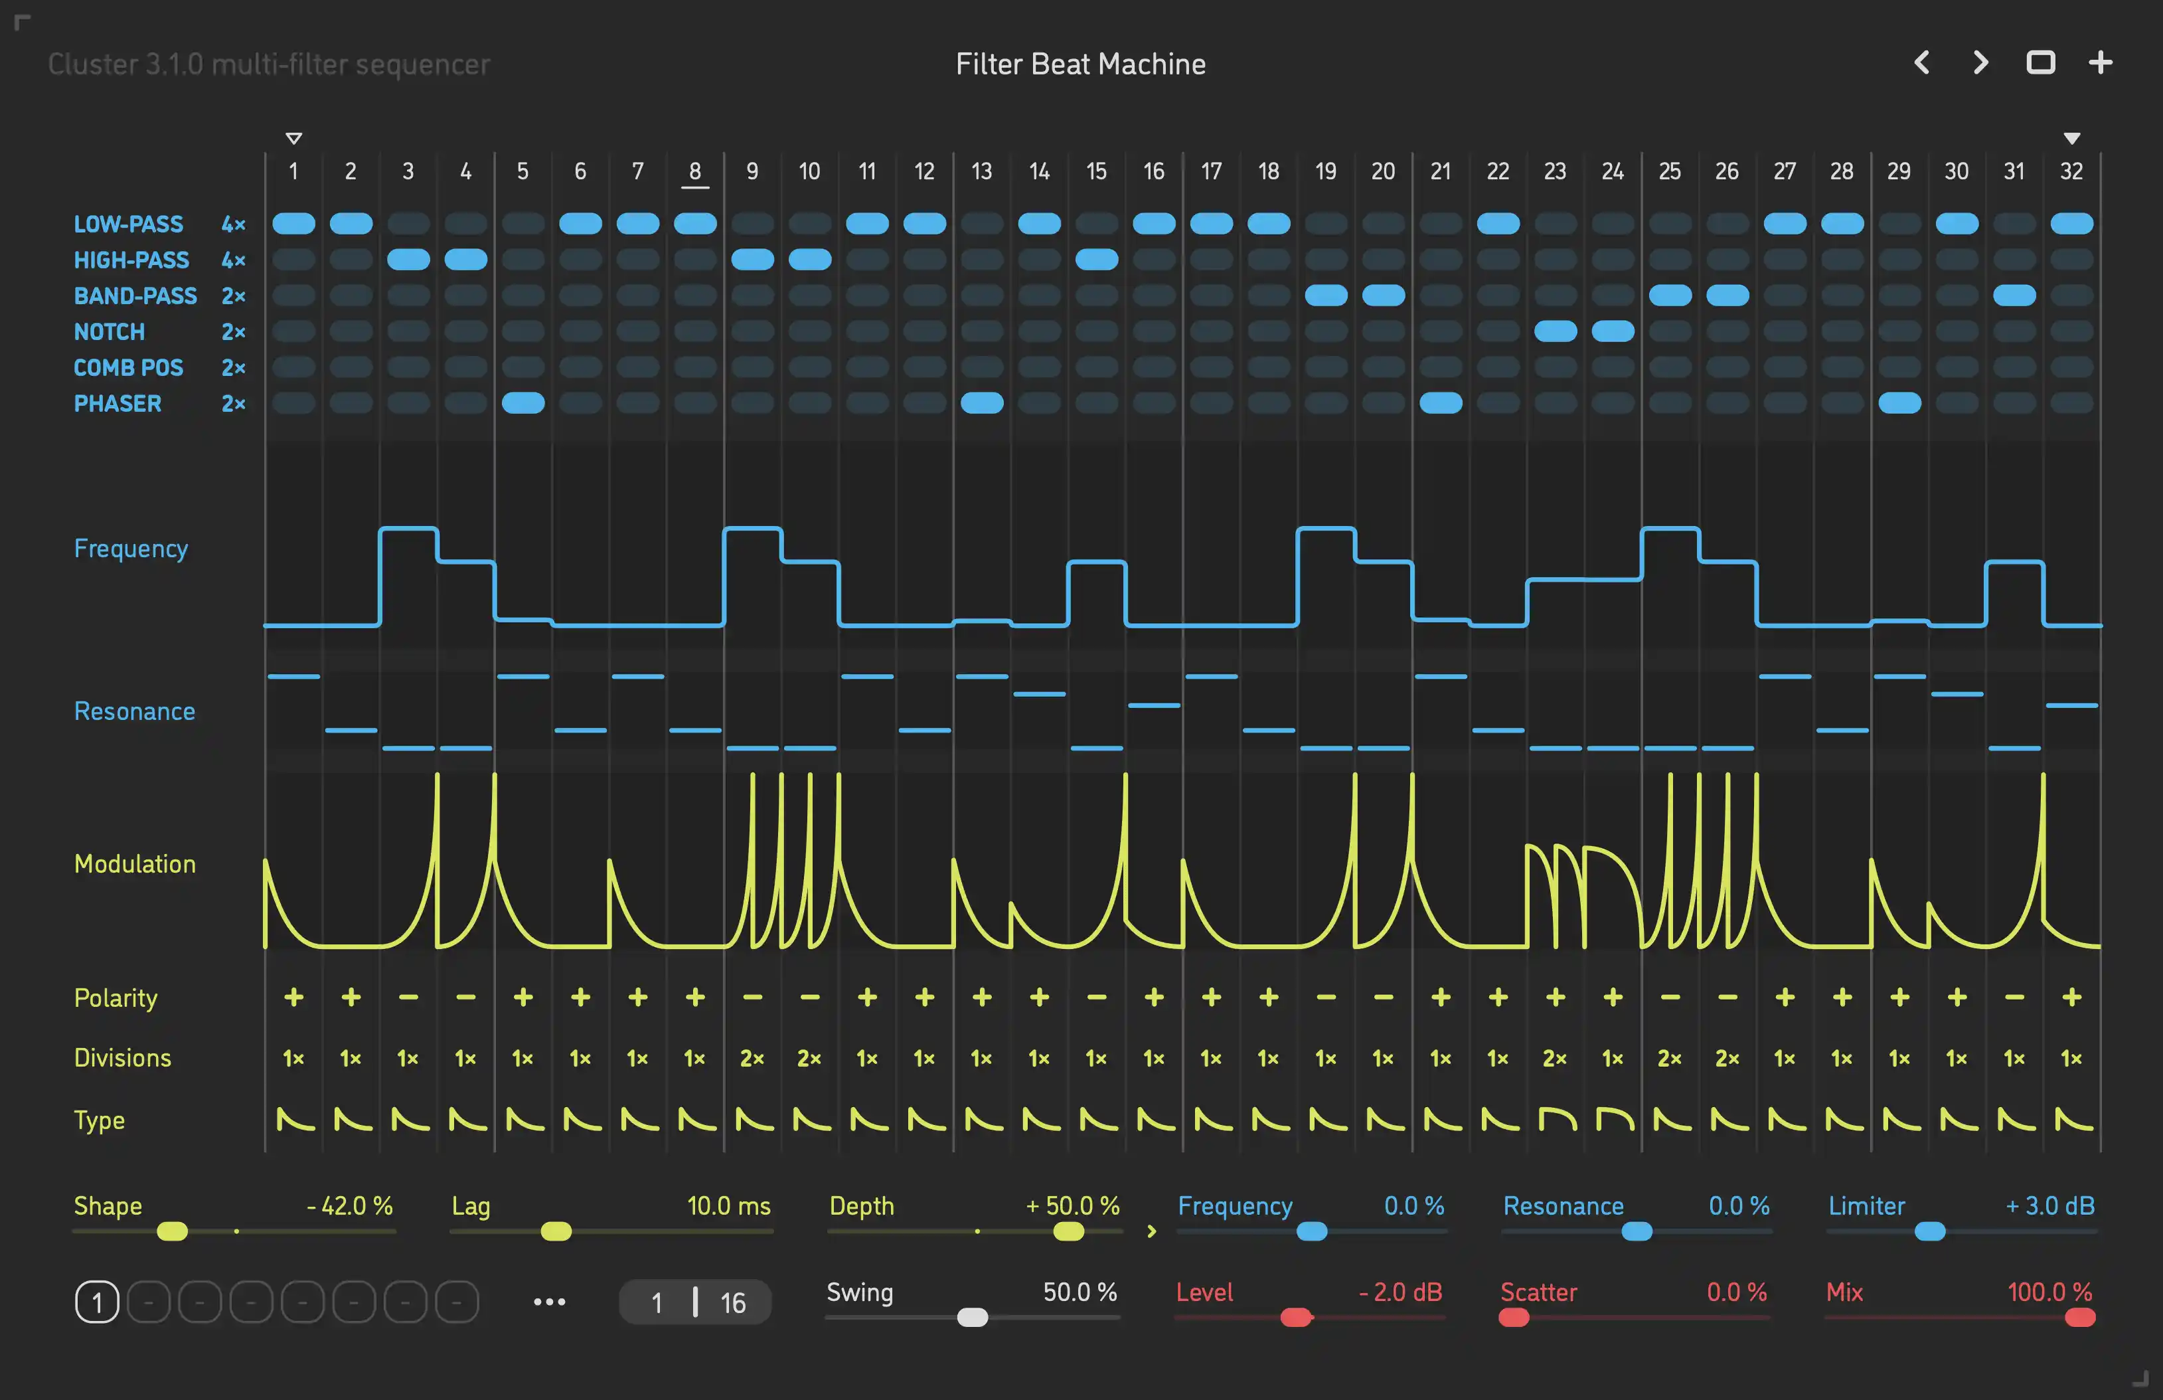Screen dimensions: 2163x1400
Task: Click the Filter Beat Machine preset title
Action: click(1081, 64)
